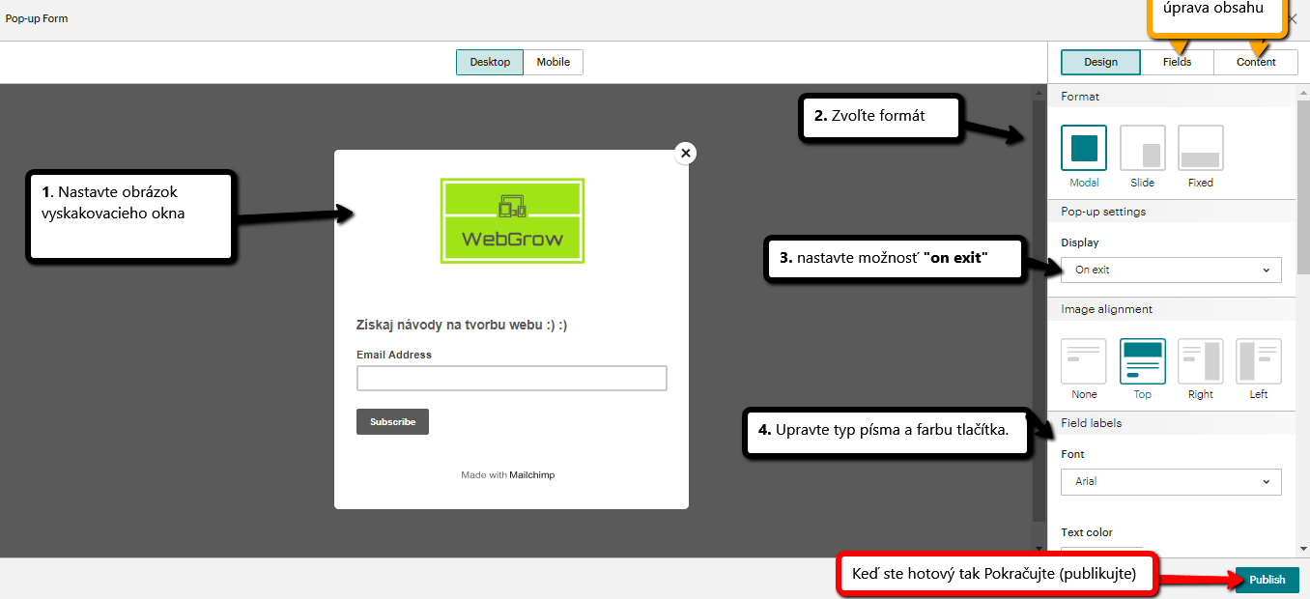Image resolution: width=1310 pixels, height=599 pixels.
Task: Click the 'Email Address' field label
Action: 394,355
